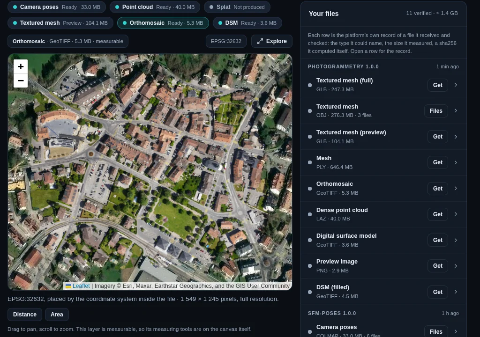Click the 'Preview image' file name
The width and height of the screenshot is (480, 337).
pyautogui.click(x=337, y=262)
